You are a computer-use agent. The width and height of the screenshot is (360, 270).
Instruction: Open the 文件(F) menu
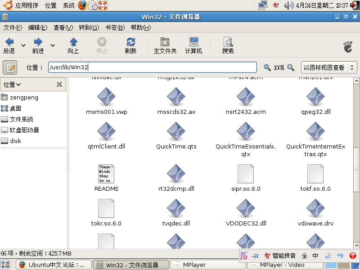point(13,27)
